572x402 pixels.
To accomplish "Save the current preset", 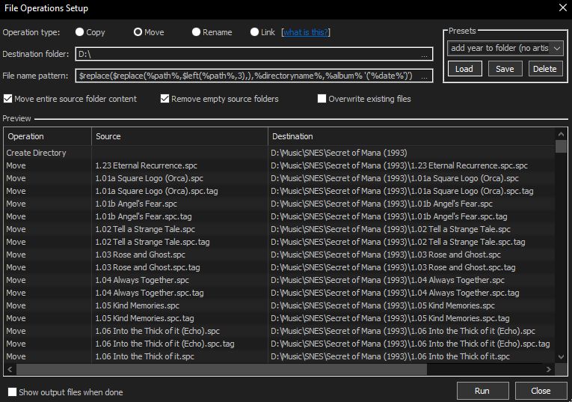I will 505,69.
